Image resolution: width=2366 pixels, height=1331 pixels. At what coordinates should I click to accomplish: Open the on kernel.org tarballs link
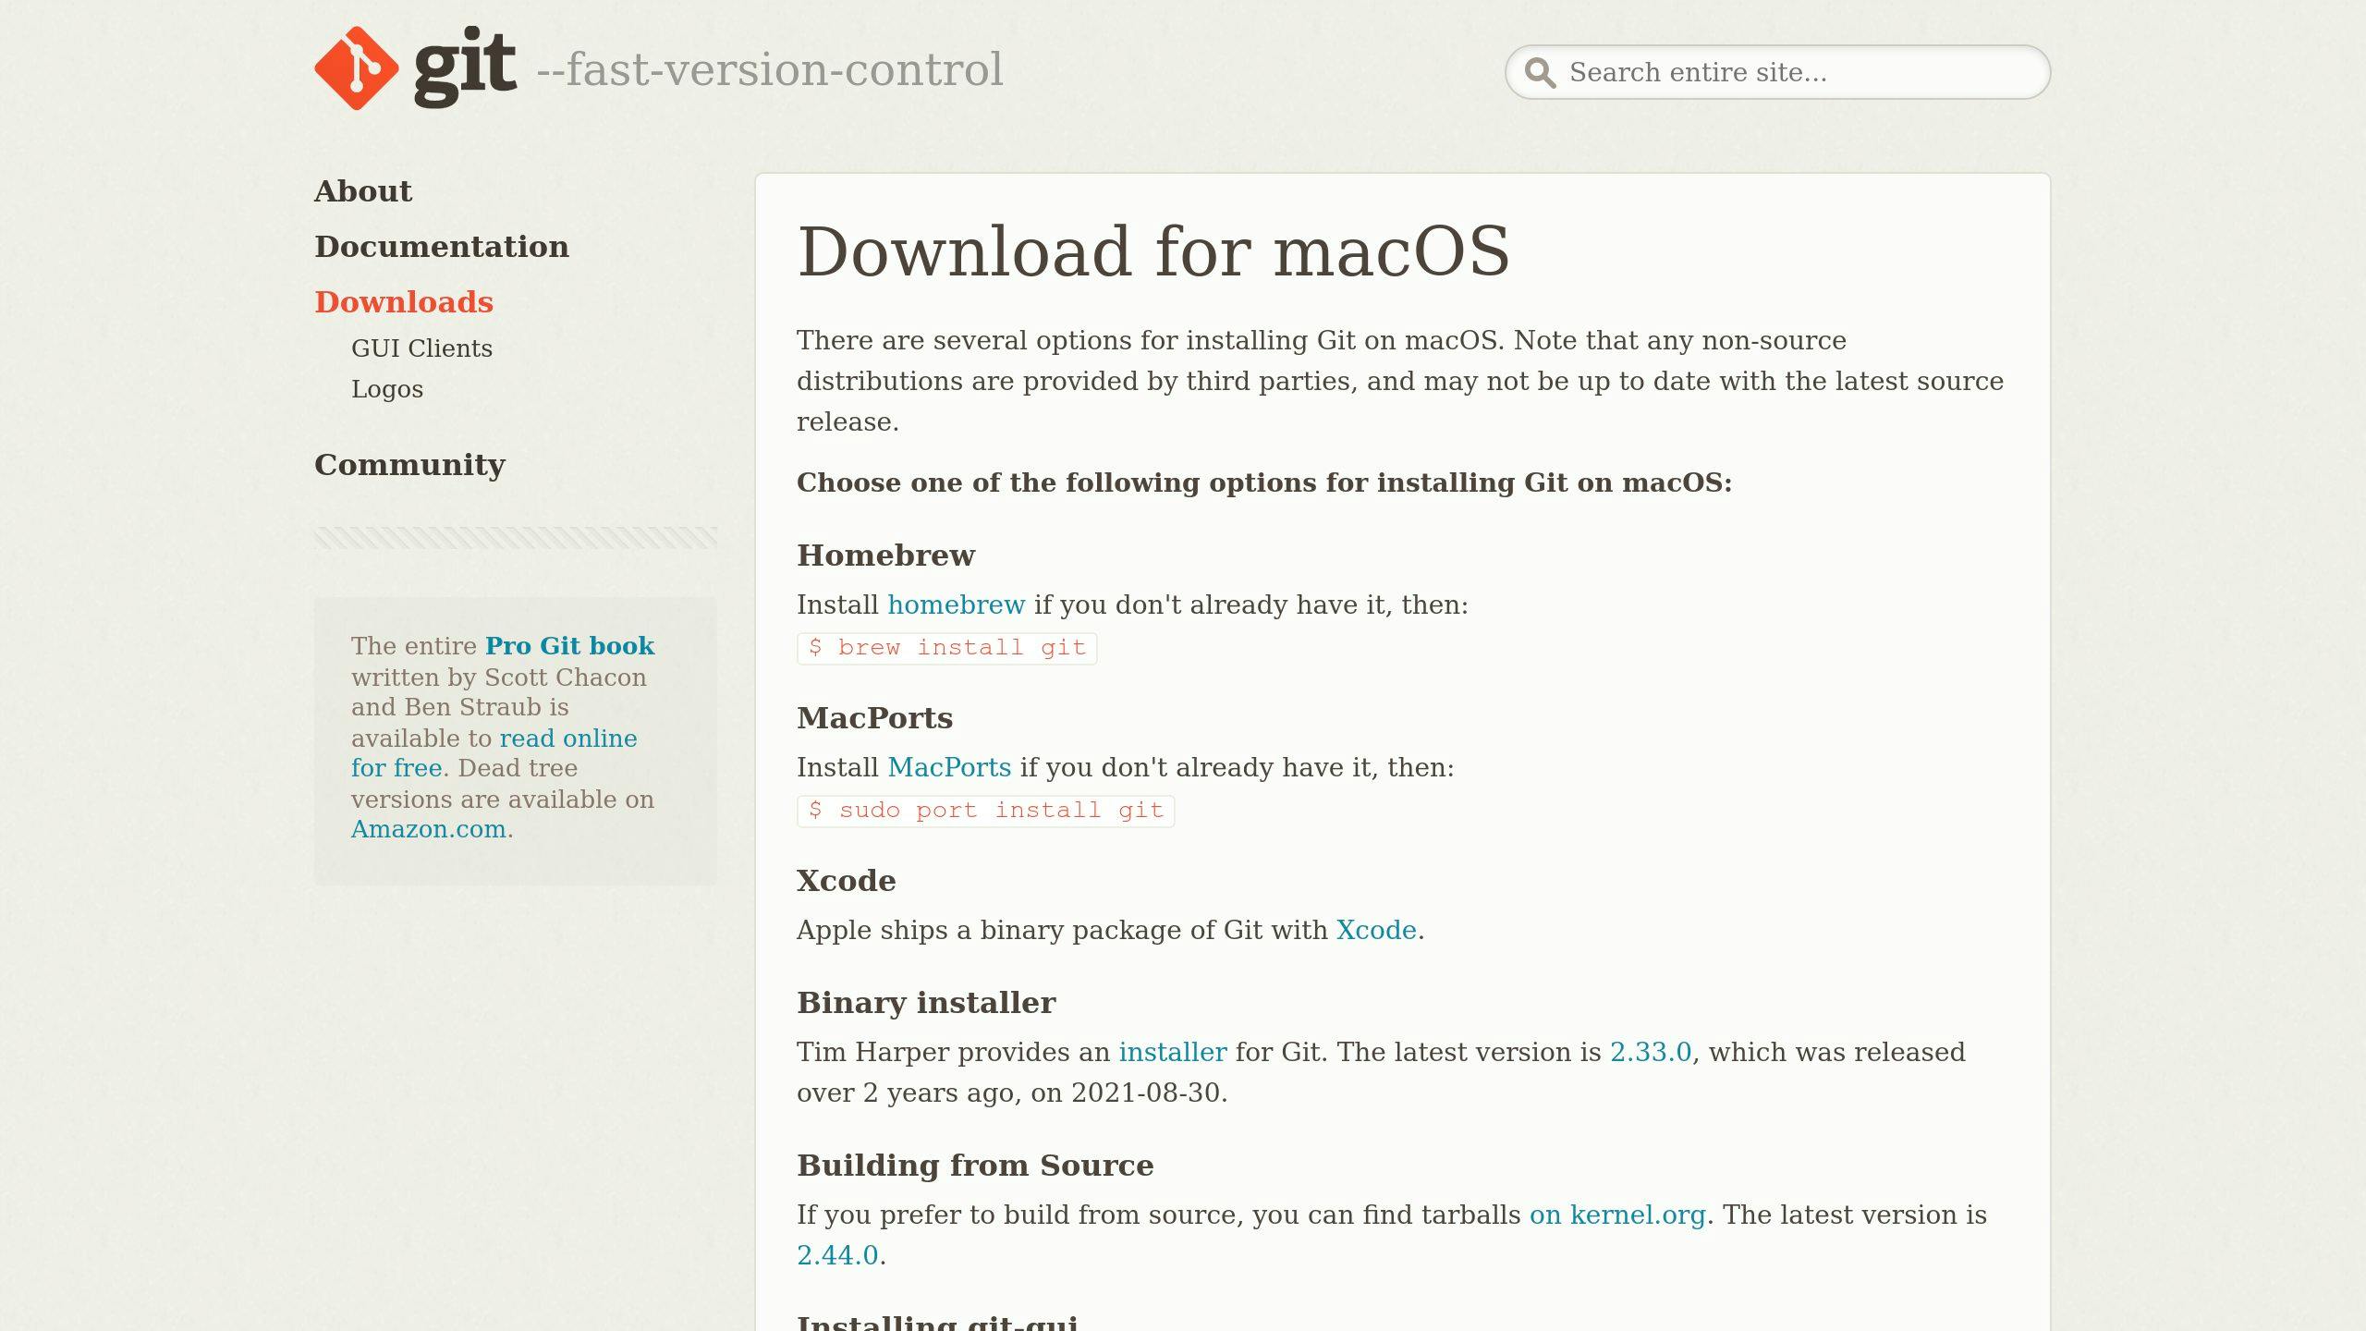1616,1215
